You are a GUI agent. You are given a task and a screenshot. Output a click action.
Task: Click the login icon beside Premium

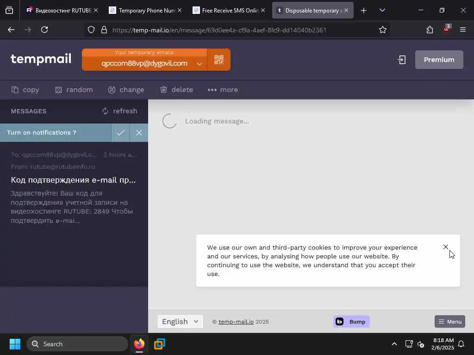402,60
